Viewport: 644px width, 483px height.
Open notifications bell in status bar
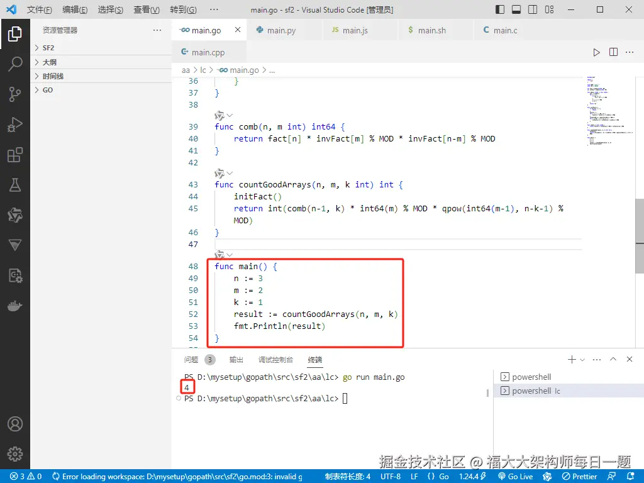click(630, 477)
